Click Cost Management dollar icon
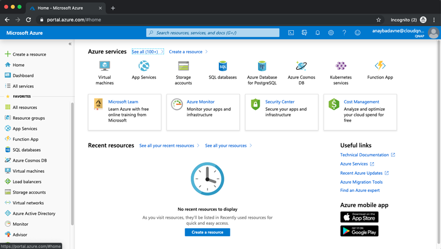Screen dimensions: 441x249 (334, 104)
